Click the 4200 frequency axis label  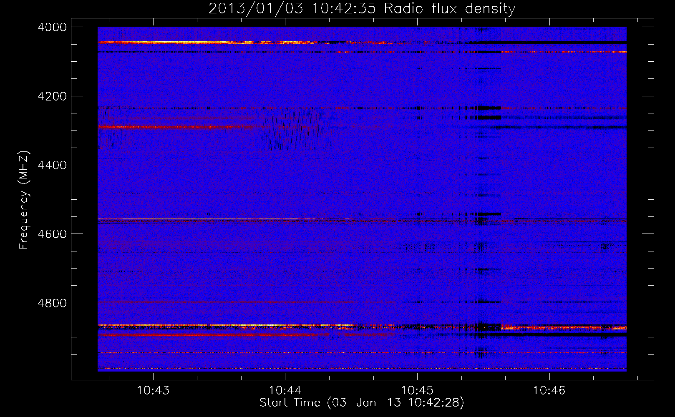coord(52,96)
